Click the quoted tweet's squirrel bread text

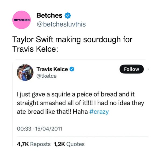coord(81,103)
